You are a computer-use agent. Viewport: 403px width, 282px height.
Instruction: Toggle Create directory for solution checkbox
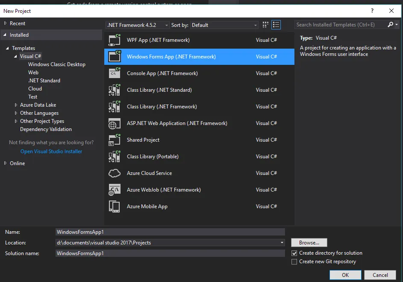click(294, 253)
